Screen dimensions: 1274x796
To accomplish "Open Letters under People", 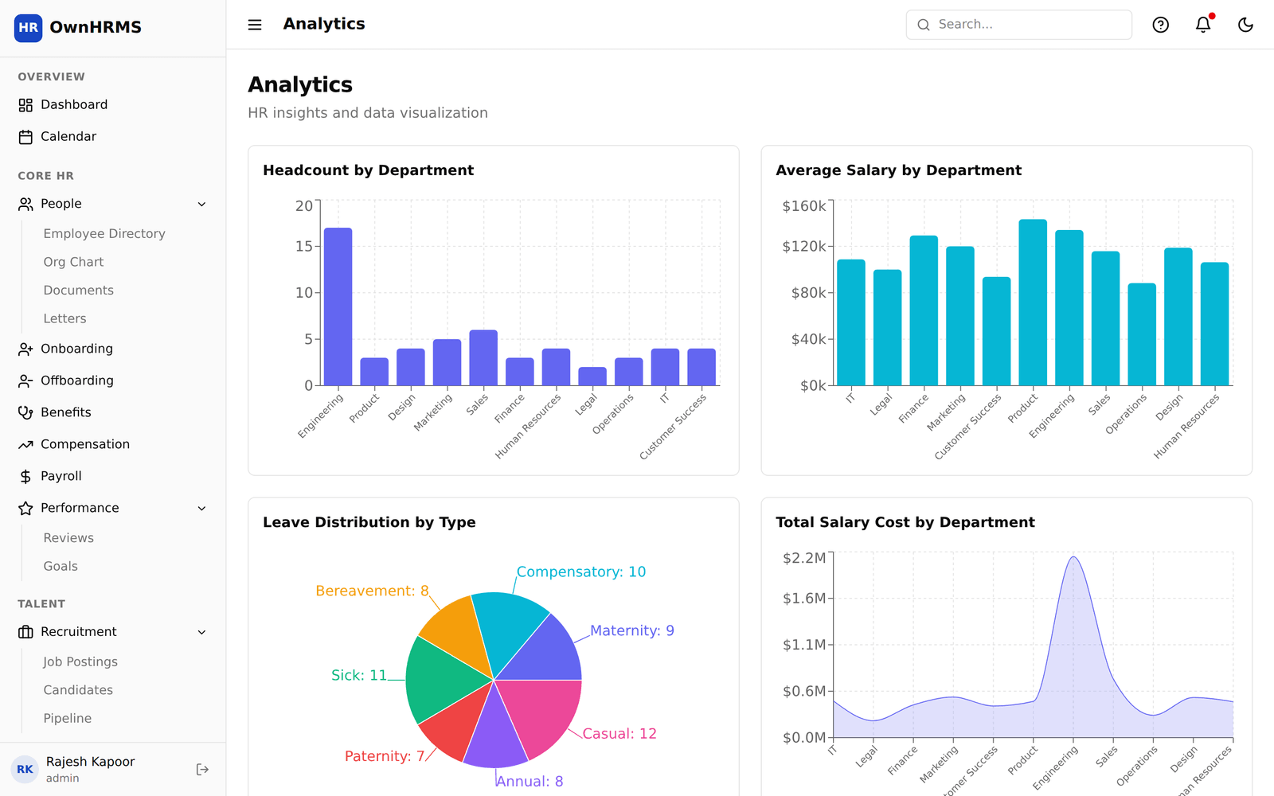I will point(64,319).
